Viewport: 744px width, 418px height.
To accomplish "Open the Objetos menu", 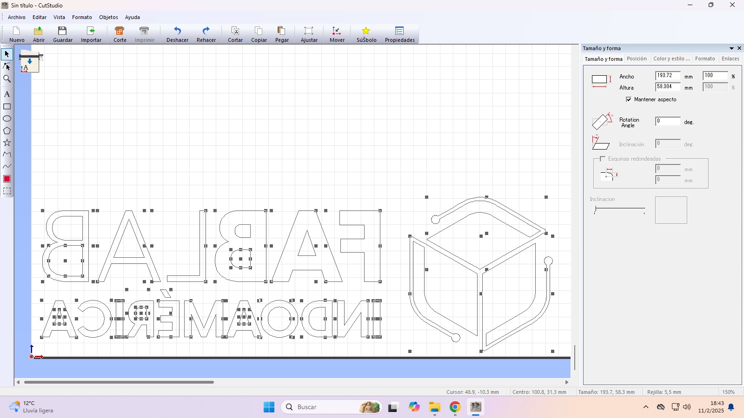I will (x=108, y=17).
